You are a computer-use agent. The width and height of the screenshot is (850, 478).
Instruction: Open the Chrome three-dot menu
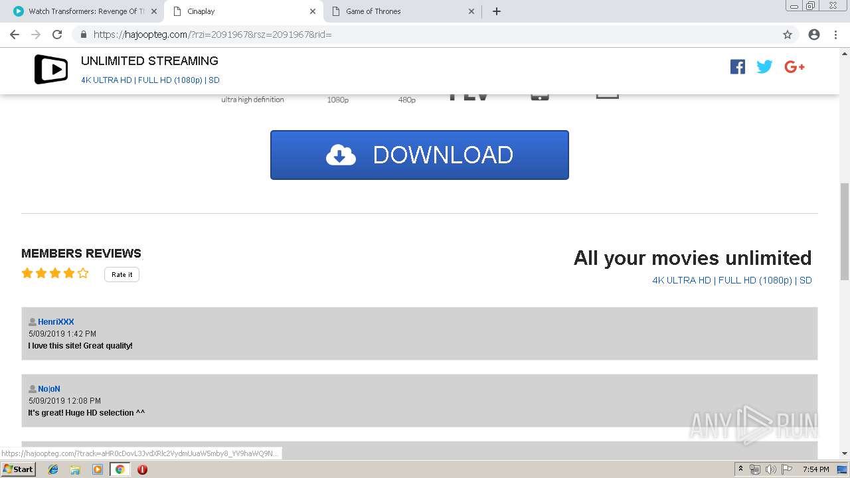[835, 35]
